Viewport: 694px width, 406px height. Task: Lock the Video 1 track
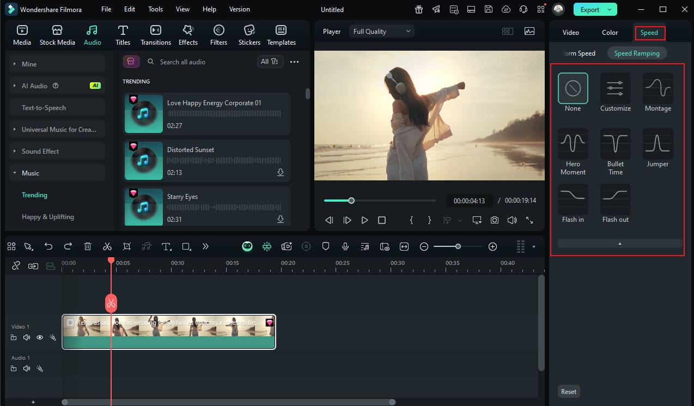pyautogui.click(x=14, y=338)
